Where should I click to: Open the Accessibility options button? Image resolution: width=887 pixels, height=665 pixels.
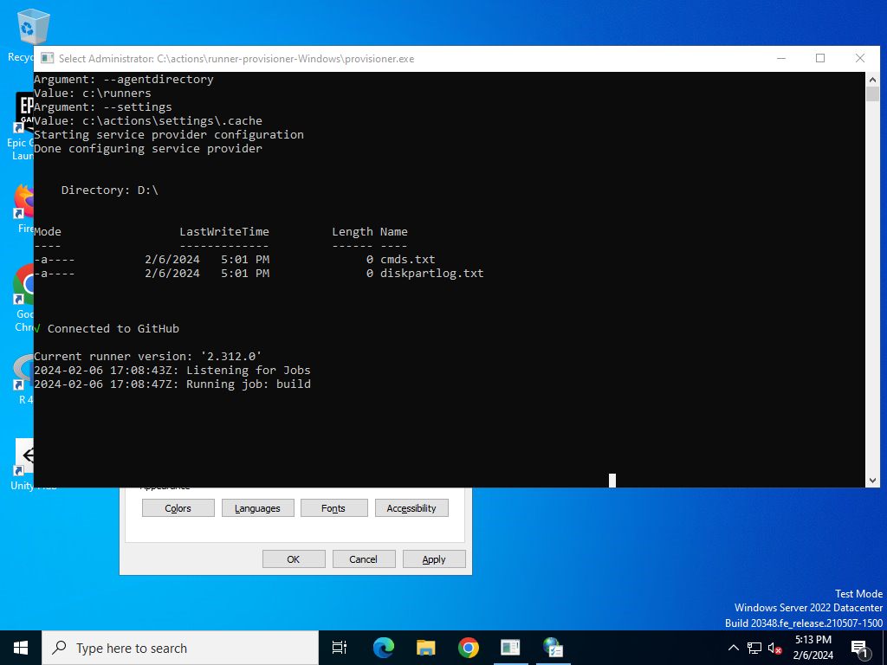coord(411,508)
